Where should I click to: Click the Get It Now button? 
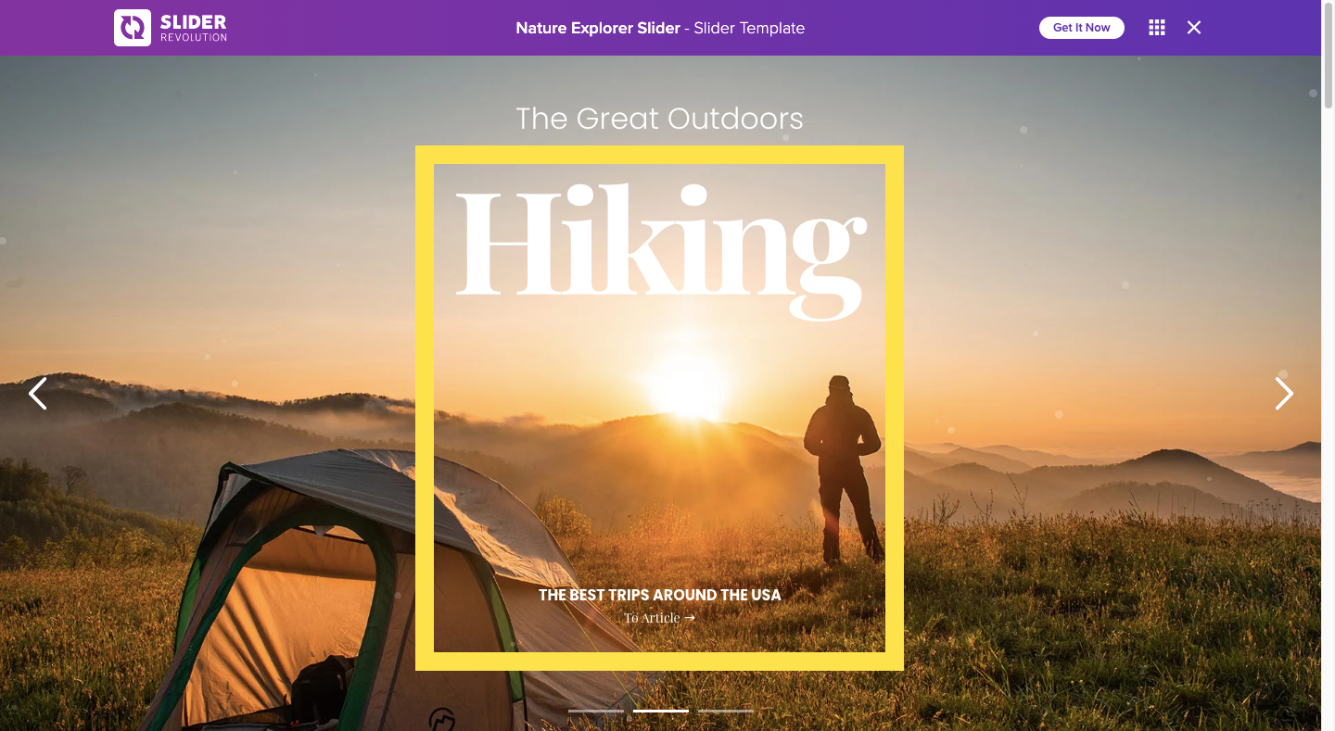coord(1082,28)
